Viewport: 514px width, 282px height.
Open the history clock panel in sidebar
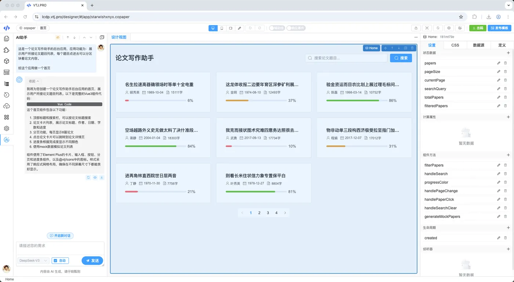pyautogui.click(x=7, y=95)
